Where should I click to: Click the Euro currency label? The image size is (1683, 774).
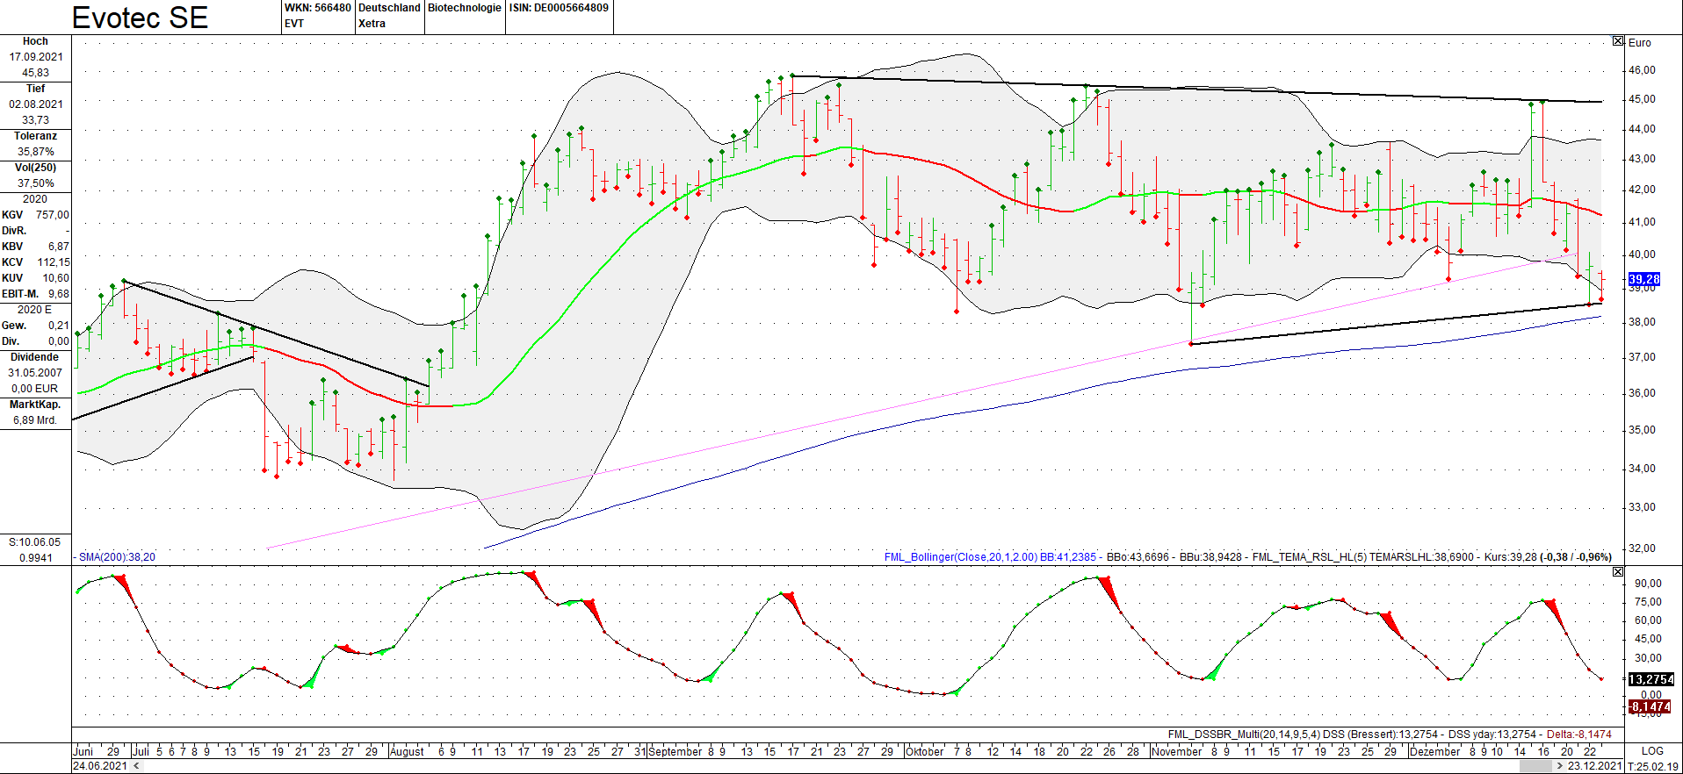click(x=1640, y=42)
